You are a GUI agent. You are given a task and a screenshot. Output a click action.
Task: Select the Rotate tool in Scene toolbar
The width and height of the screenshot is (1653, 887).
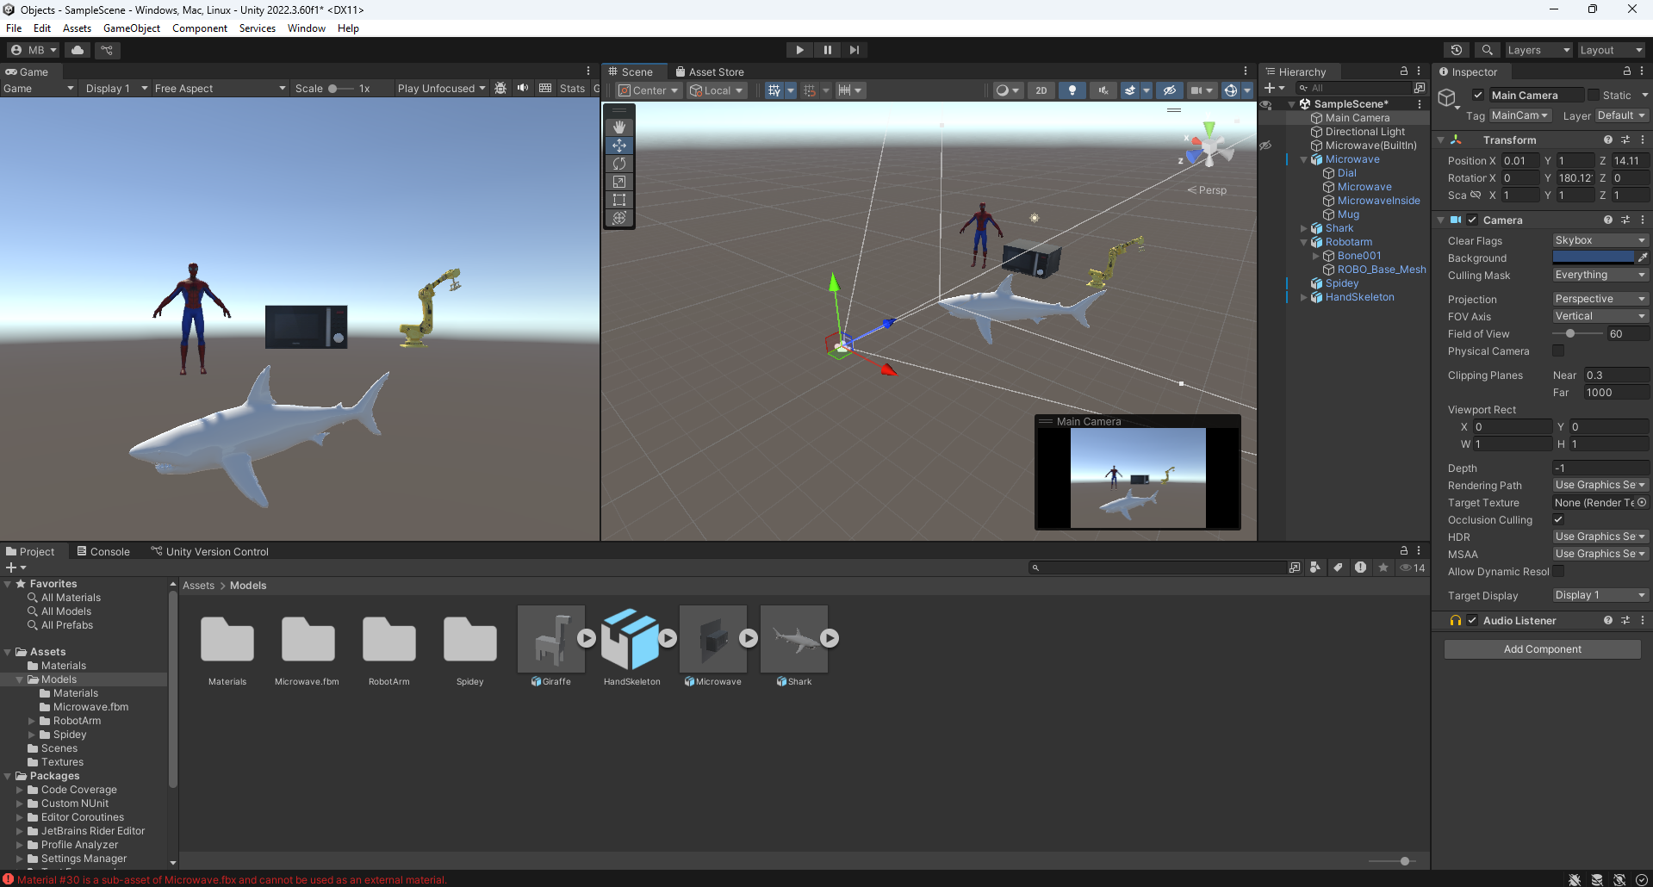[618, 164]
